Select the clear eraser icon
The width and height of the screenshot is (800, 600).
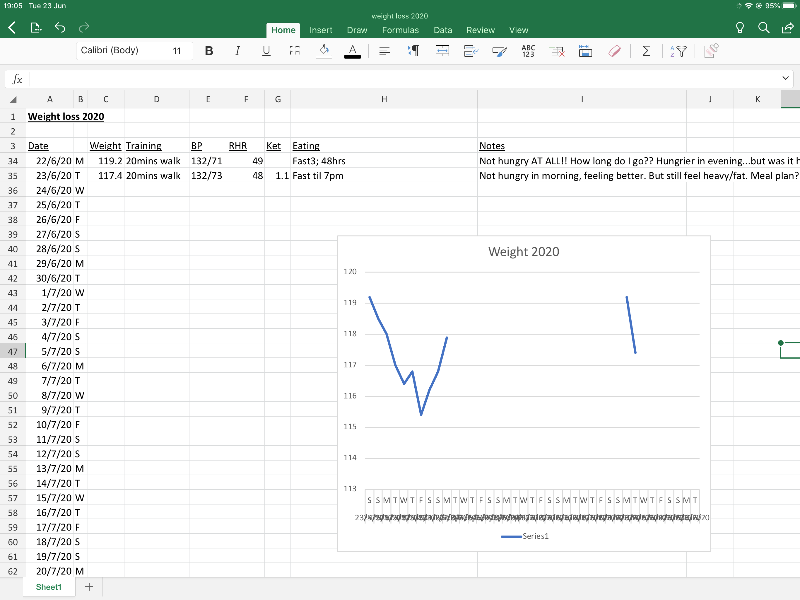614,51
